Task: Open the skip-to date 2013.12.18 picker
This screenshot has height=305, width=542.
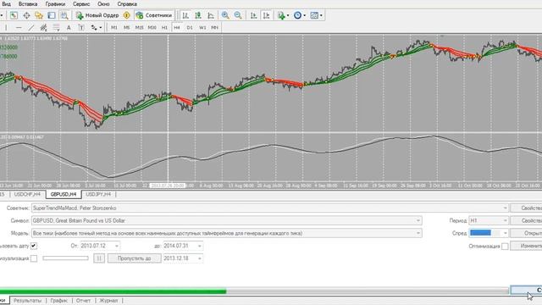Action: click(x=200, y=258)
